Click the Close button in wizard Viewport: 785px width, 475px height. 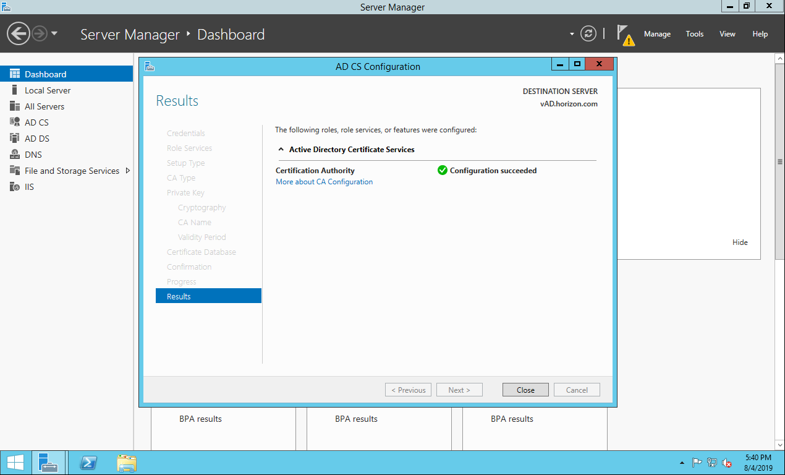click(x=525, y=390)
